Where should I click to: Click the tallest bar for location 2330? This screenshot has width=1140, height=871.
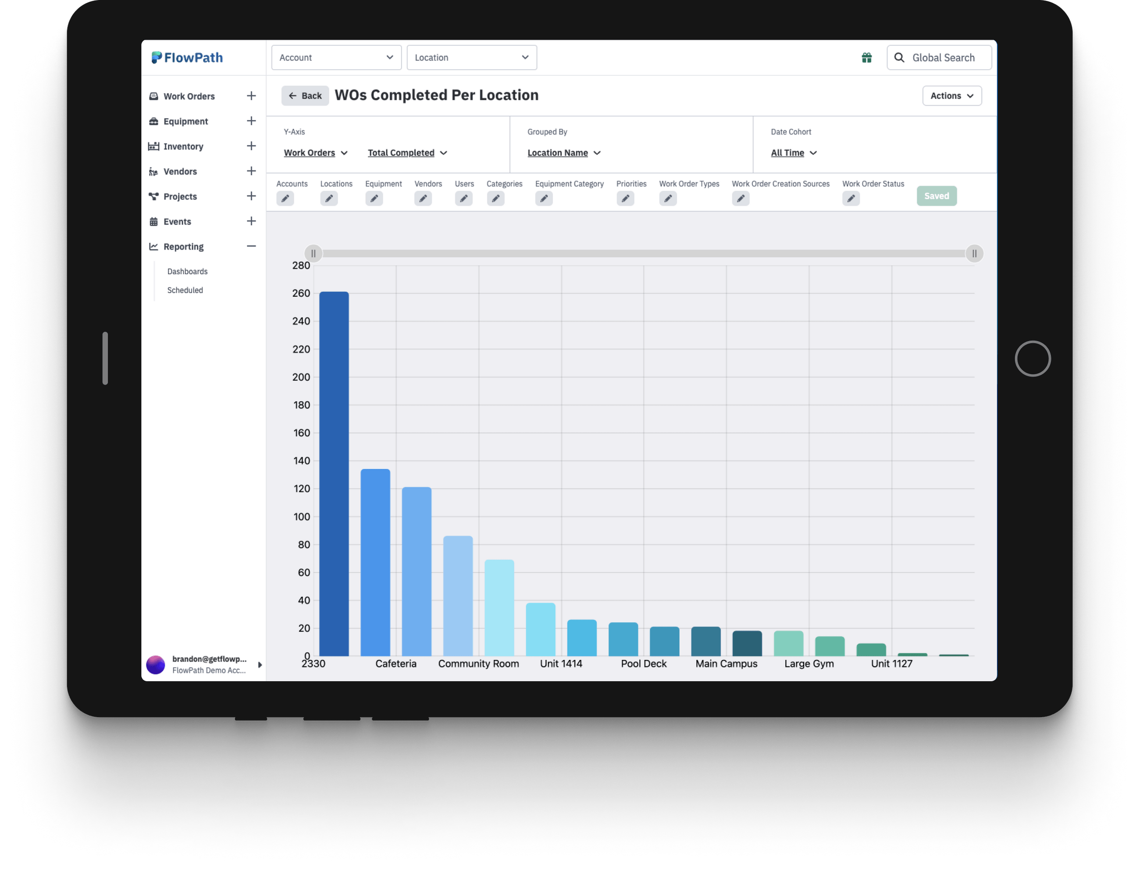point(334,474)
